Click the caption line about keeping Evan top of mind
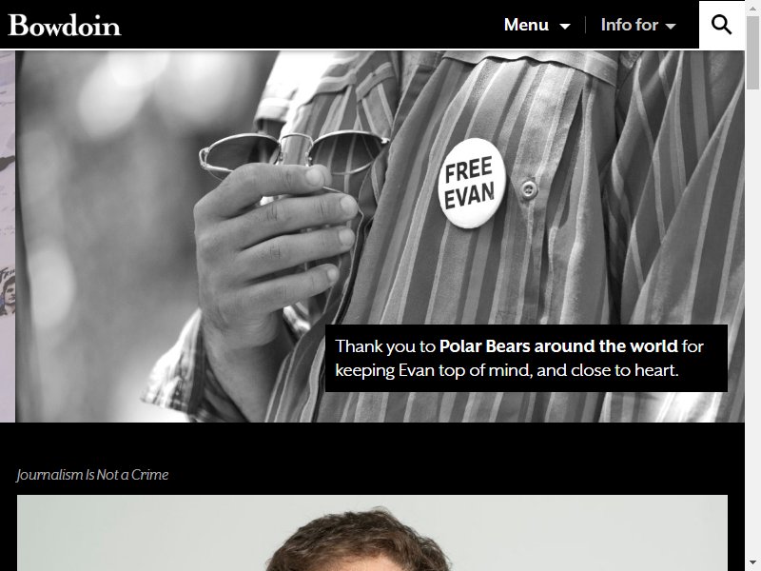Viewport: 761px width, 571px height. (x=506, y=370)
